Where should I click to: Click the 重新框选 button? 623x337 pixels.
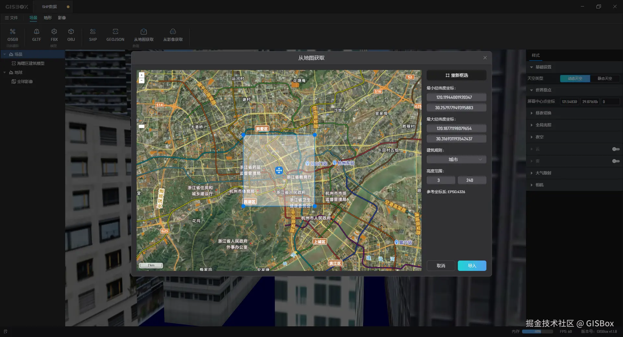coord(456,75)
